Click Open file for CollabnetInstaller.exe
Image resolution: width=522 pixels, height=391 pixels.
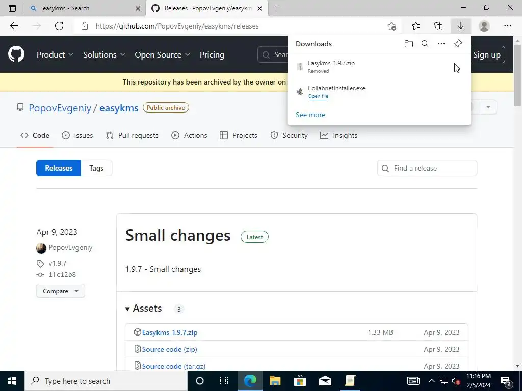pos(318,96)
